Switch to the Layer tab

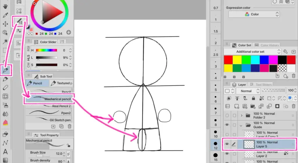pos(239,85)
